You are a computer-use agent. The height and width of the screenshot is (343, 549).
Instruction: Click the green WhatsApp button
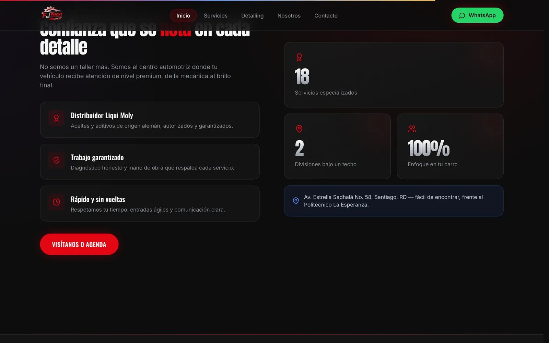(477, 15)
